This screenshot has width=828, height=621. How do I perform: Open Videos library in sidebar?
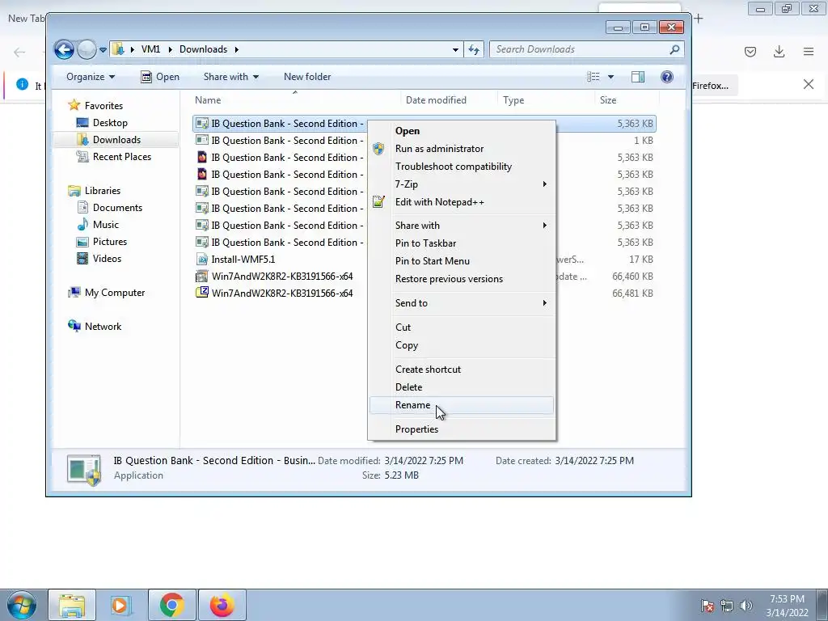(x=108, y=258)
